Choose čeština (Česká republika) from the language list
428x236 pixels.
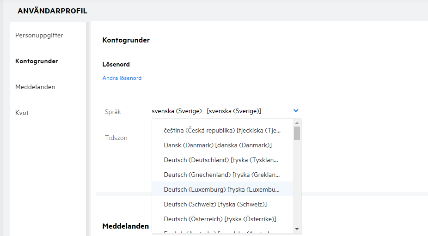pyautogui.click(x=222, y=131)
